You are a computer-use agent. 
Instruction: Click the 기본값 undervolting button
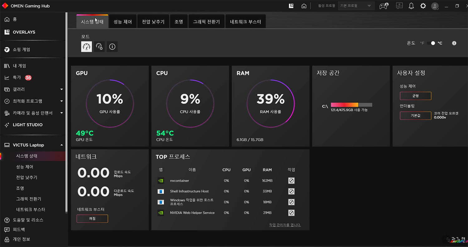[415, 115]
